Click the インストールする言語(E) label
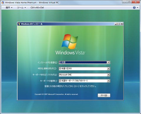The height and width of the screenshot is (114, 141). coord(47,62)
